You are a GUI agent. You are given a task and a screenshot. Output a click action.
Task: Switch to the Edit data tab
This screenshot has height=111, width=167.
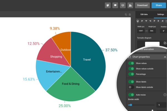click(x=144, y=14)
